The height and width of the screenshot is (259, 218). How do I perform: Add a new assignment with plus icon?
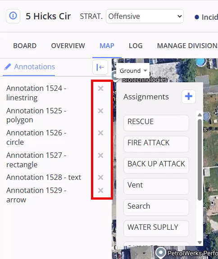click(x=189, y=97)
